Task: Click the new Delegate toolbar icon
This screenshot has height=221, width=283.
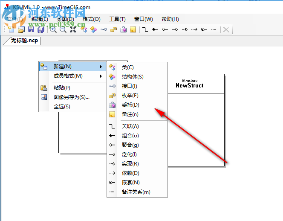Action: coord(124,29)
